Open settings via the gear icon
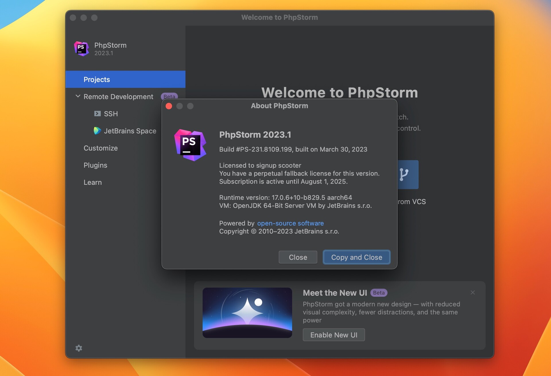Viewport: 551px width, 376px height. (79, 348)
